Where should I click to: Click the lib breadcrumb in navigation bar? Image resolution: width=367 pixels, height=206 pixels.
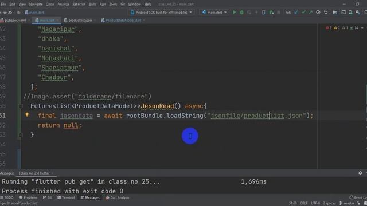click(x=18, y=13)
